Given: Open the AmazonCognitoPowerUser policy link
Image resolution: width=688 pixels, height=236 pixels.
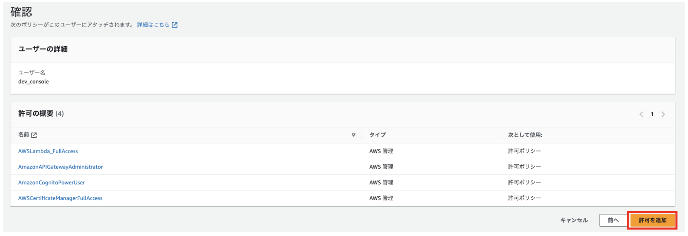Looking at the screenshot, I should [52, 182].
